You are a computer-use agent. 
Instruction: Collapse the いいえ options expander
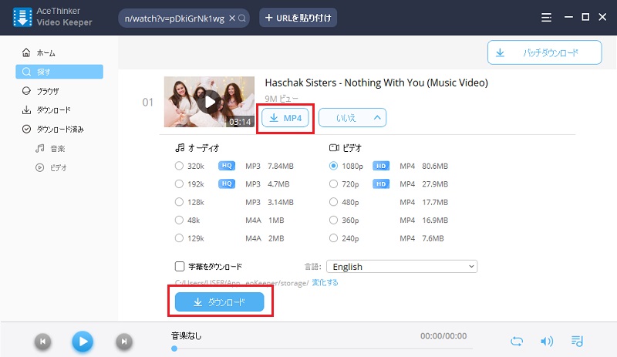pos(352,118)
